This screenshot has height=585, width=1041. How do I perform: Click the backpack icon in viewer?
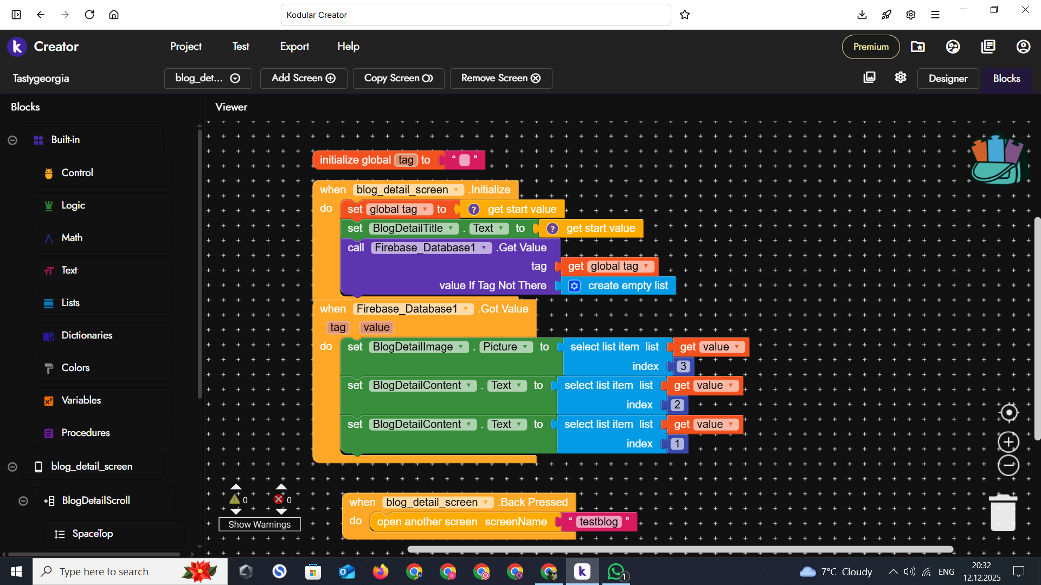click(x=998, y=159)
